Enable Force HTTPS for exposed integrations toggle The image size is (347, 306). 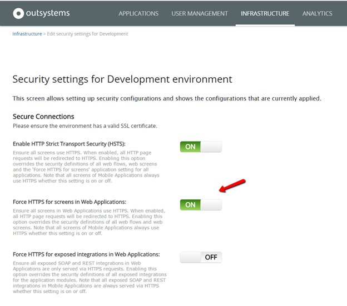(x=201, y=257)
